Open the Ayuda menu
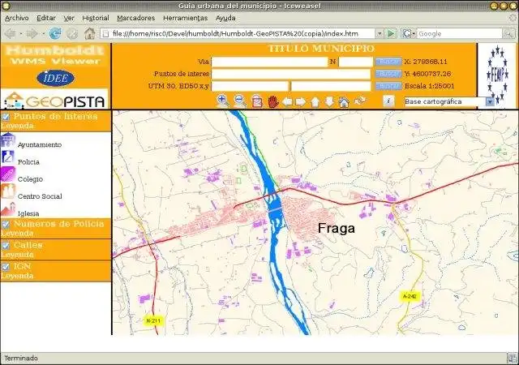 coord(225,18)
